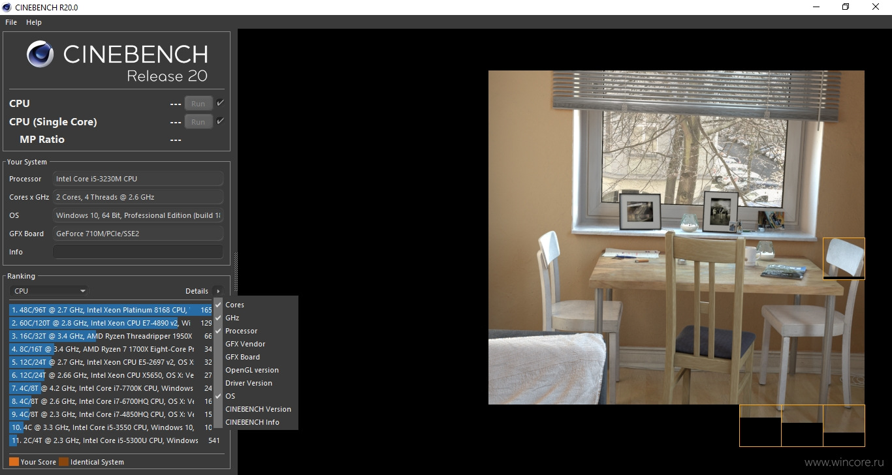Enable CINEBENCH Version in details menu

coord(255,409)
